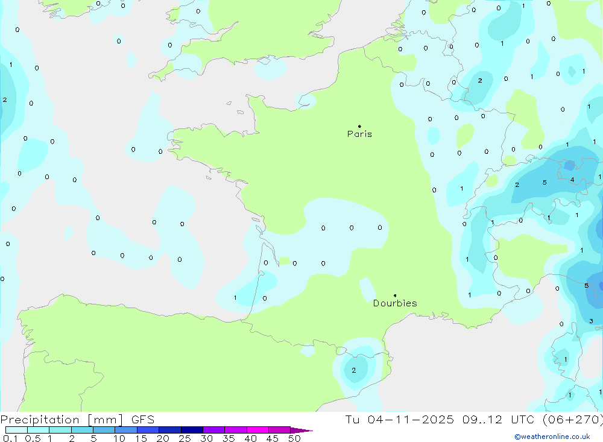Image resolution: width=603 pixels, height=442 pixels.
Task: Select the 10–15 mm legend swatch
Action: 126,430
